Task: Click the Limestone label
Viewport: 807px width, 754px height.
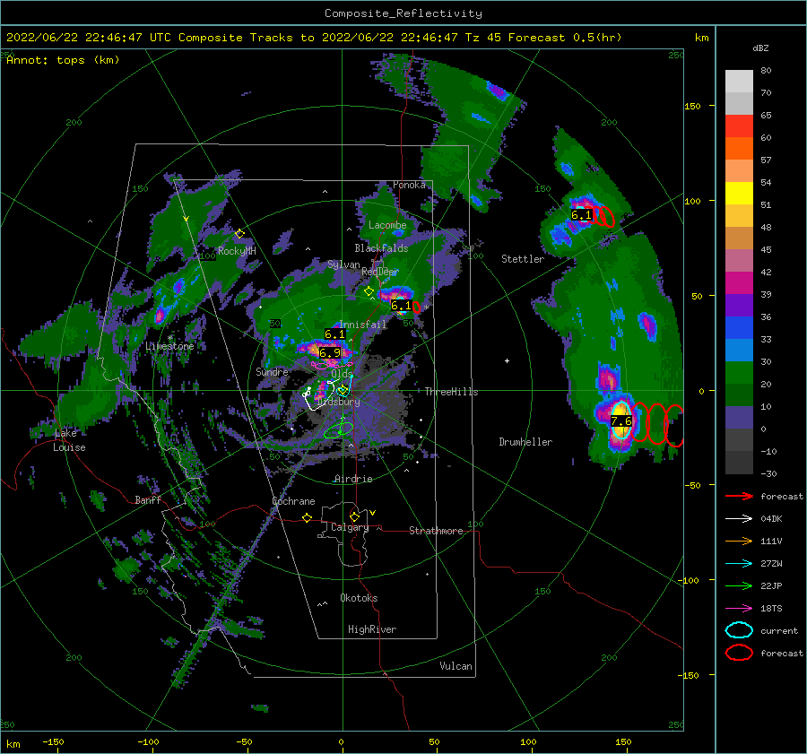Action: pos(169,346)
